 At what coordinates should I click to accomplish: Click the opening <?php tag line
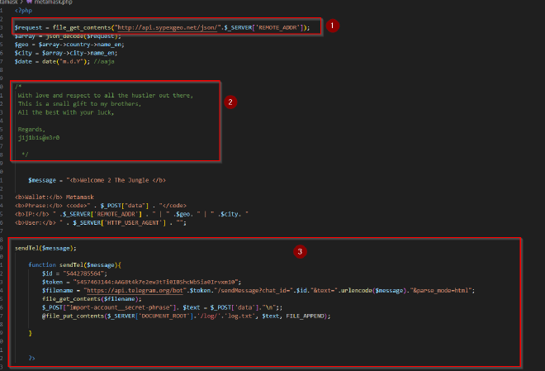pyautogui.click(x=23, y=11)
